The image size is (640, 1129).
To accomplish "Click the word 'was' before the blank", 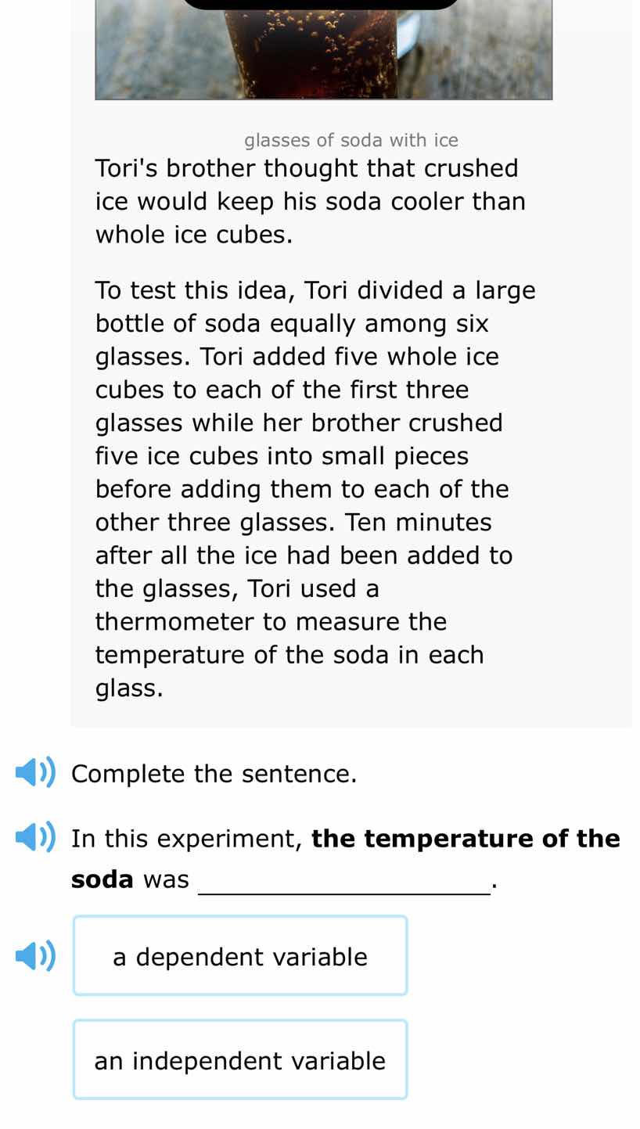I will click(165, 878).
